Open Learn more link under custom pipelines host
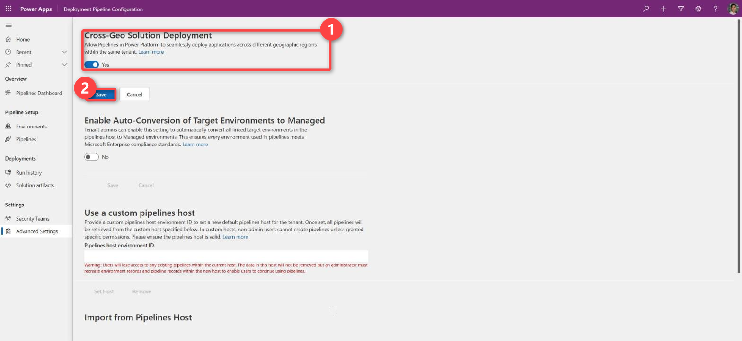Screen dimensions: 742x341 (x=235, y=237)
